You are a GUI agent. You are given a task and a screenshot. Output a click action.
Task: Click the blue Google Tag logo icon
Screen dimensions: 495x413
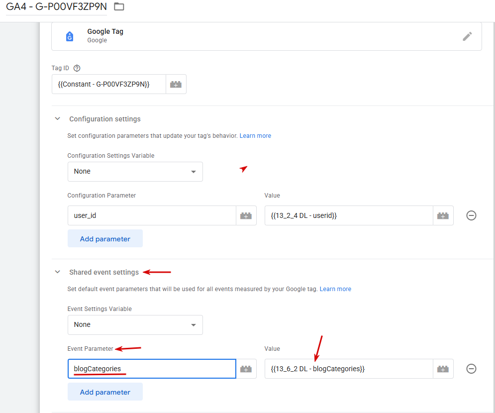pyautogui.click(x=70, y=36)
